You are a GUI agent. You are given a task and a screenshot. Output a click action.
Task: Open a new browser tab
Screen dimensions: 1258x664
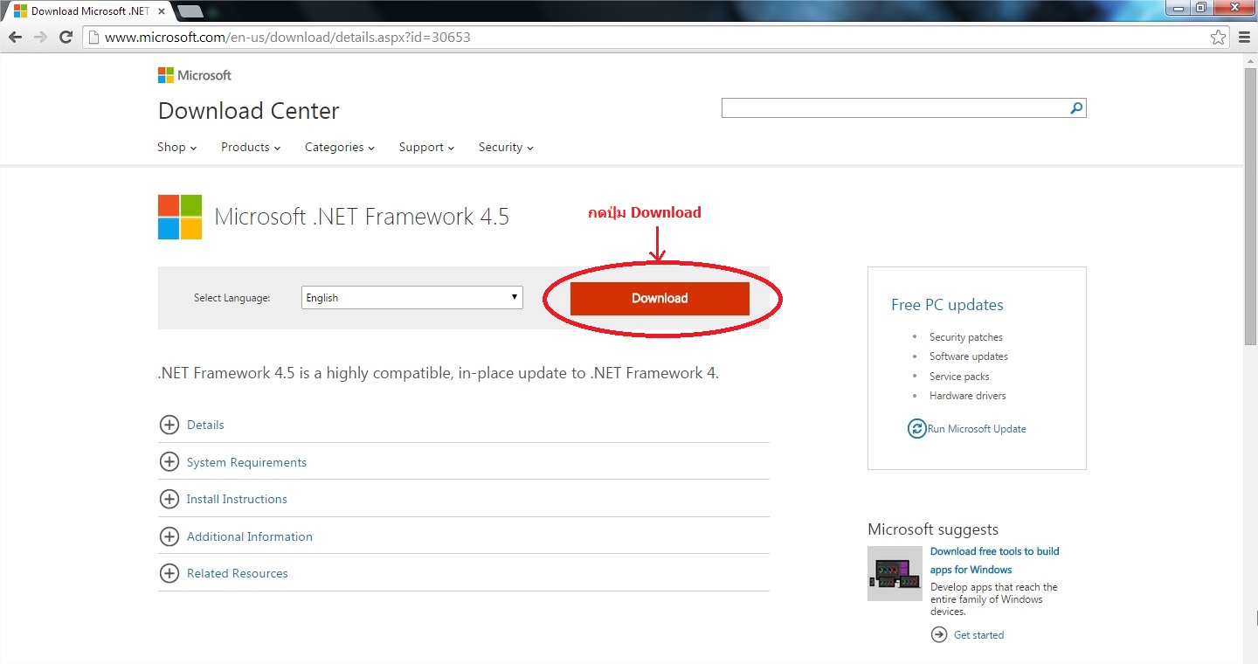pyautogui.click(x=190, y=11)
